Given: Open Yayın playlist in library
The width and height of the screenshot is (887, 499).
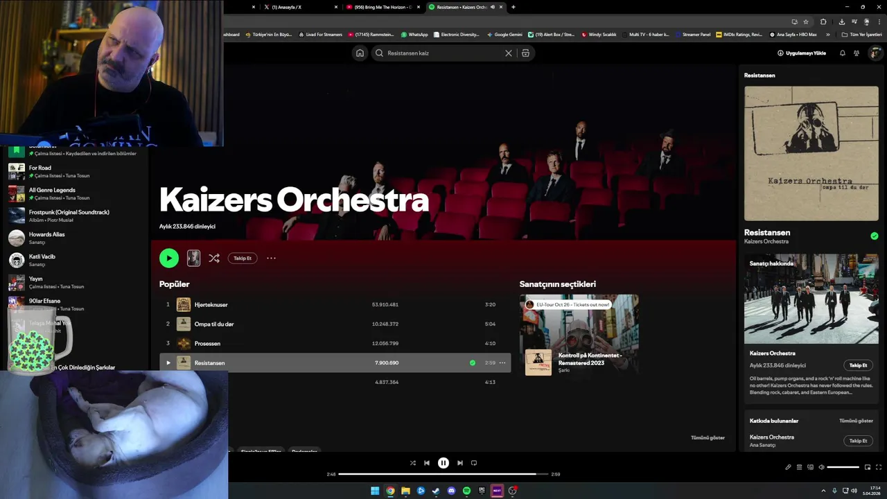Looking at the screenshot, I should click(x=74, y=282).
